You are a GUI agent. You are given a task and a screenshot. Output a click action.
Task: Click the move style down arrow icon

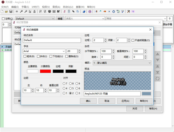tap(158, 60)
